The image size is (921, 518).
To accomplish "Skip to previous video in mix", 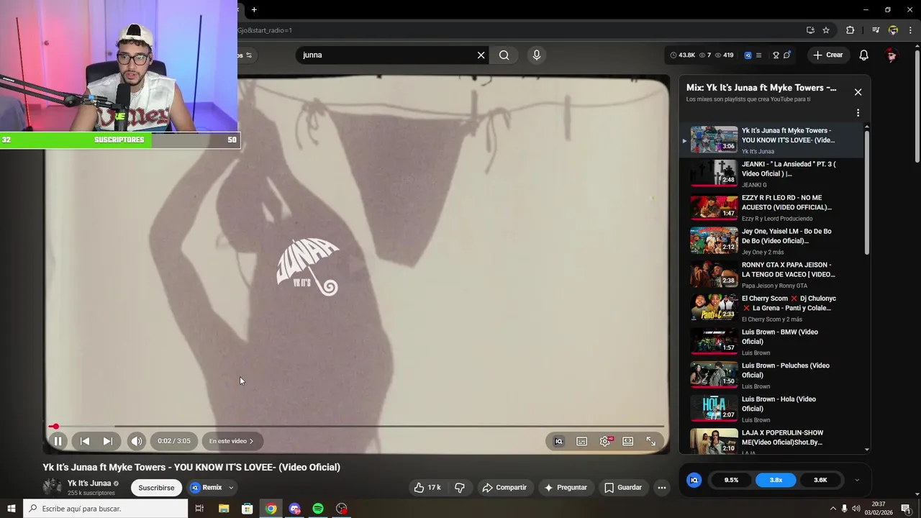I will (x=85, y=441).
